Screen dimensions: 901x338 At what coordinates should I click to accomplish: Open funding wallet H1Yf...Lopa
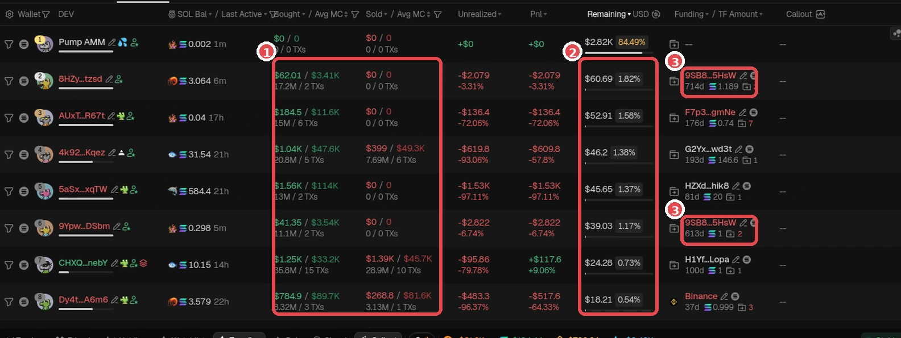pos(707,260)
